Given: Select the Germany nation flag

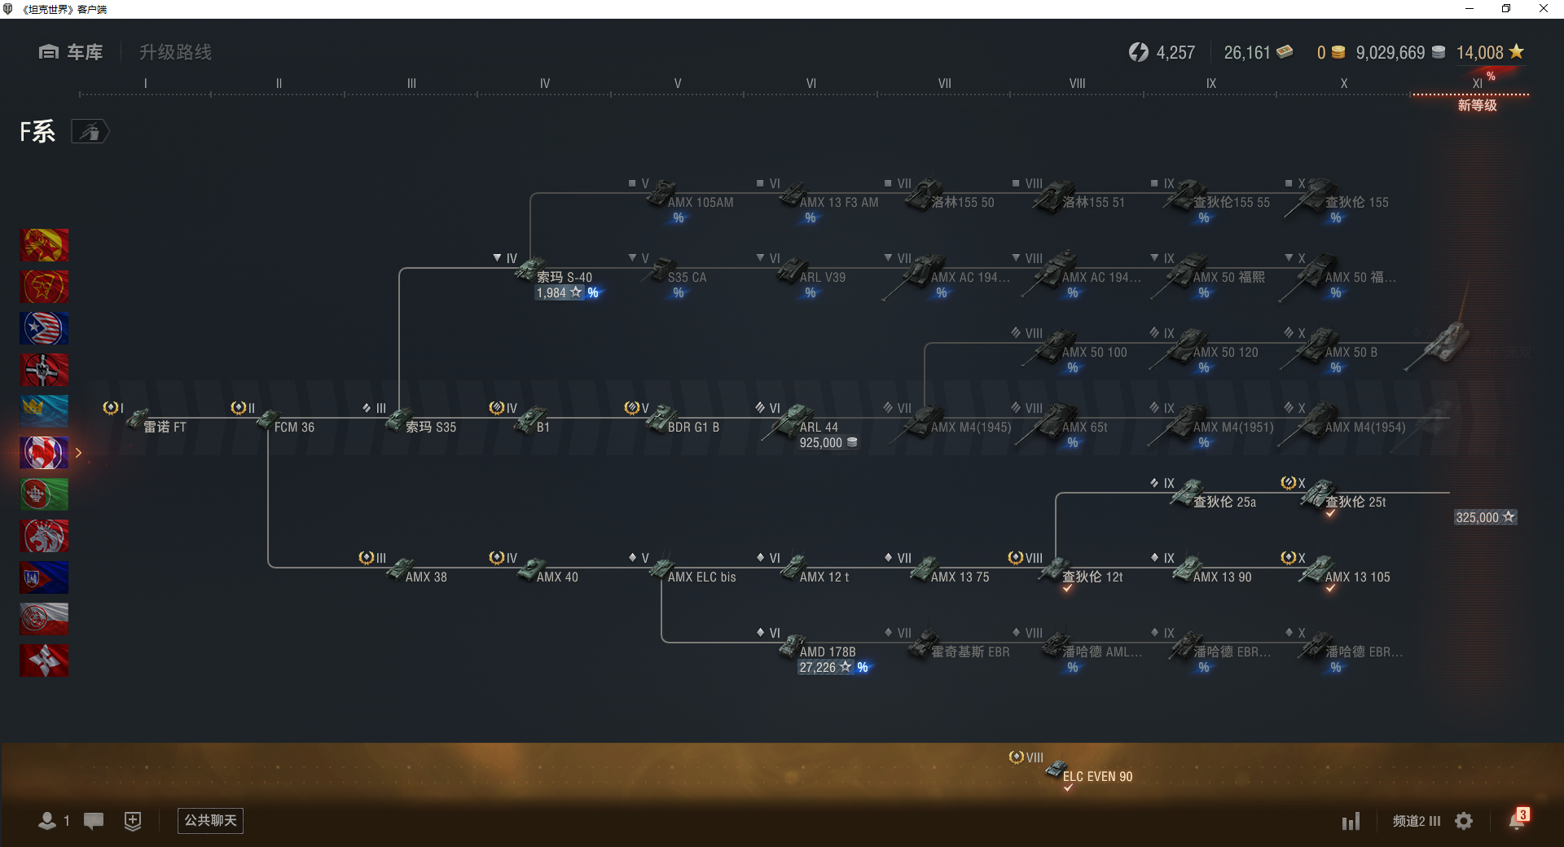Looking at the screenshot, I should tap(44, 370).
